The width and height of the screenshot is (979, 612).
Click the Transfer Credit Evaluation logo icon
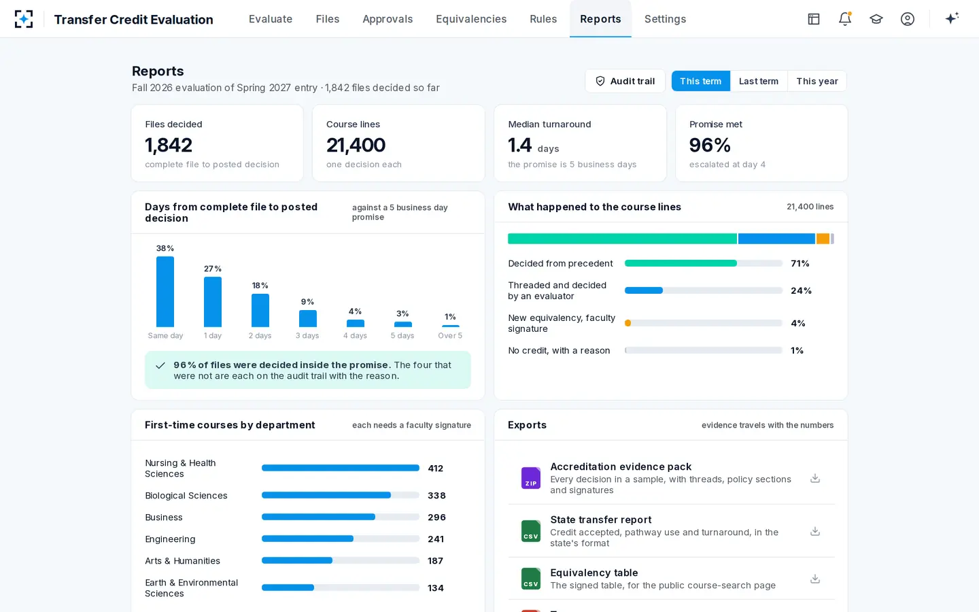[x=24, y=19]
